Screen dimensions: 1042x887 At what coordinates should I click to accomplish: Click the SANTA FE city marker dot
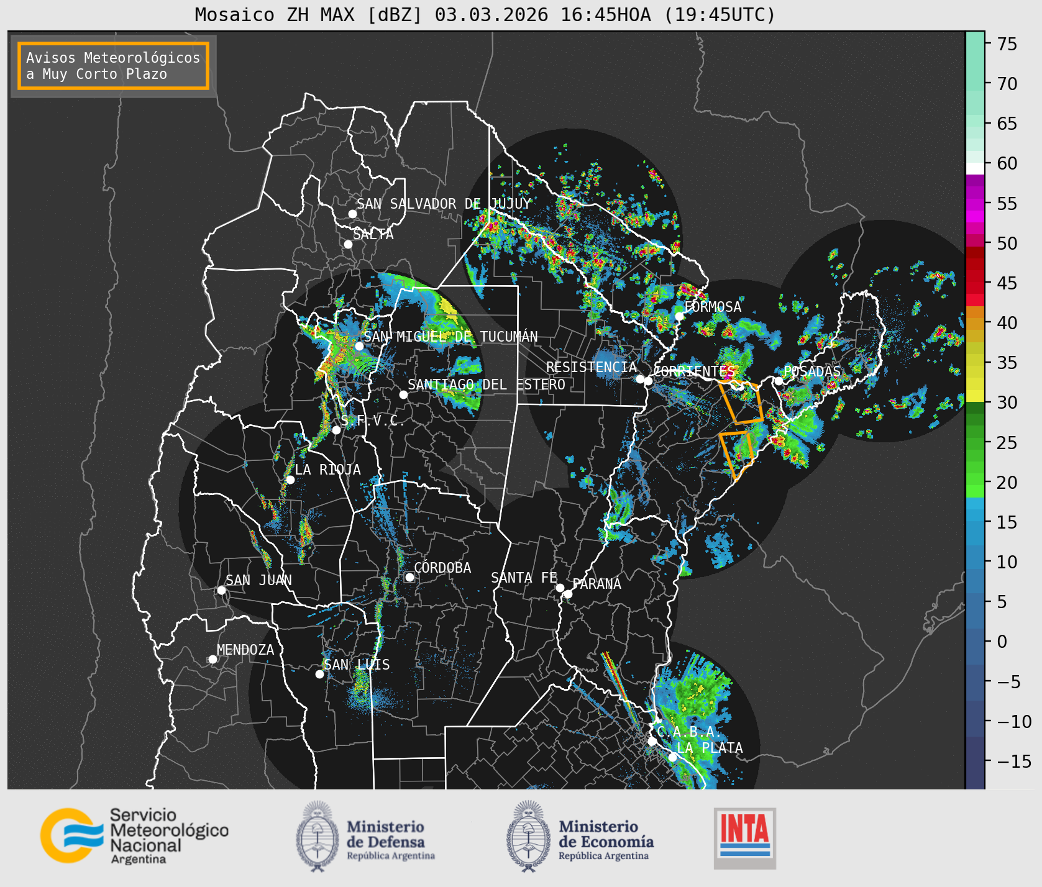coord(560,588)
